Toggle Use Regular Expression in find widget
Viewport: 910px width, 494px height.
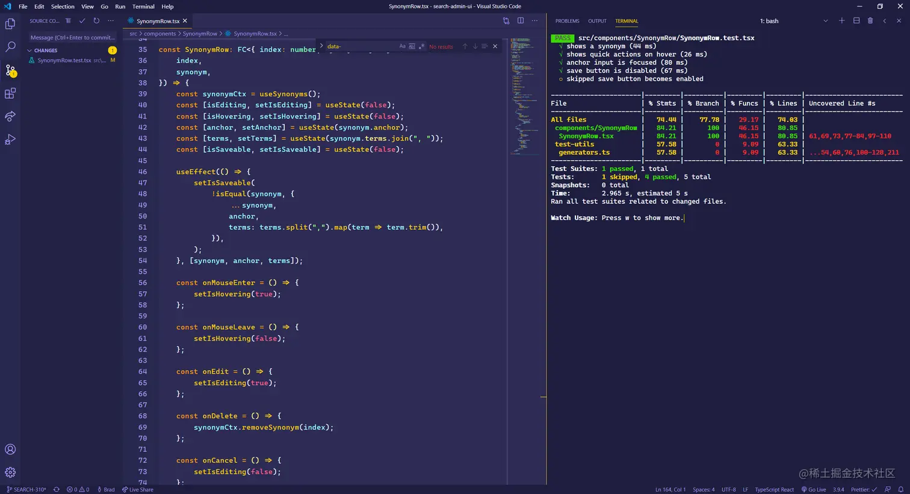[421, 46]
